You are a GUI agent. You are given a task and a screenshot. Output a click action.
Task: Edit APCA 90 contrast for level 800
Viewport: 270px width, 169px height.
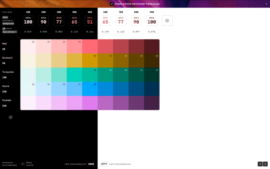pos(136,21)
